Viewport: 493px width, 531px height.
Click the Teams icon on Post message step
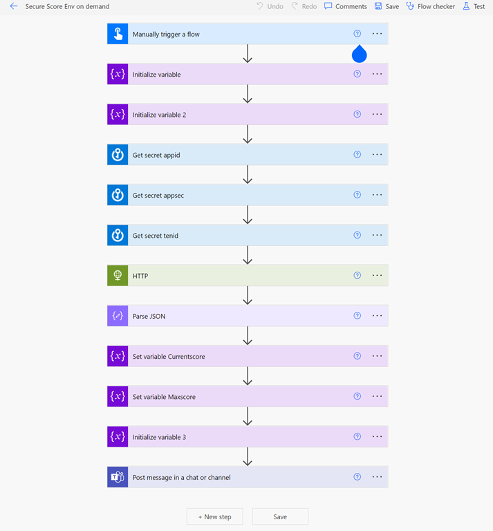118,477
